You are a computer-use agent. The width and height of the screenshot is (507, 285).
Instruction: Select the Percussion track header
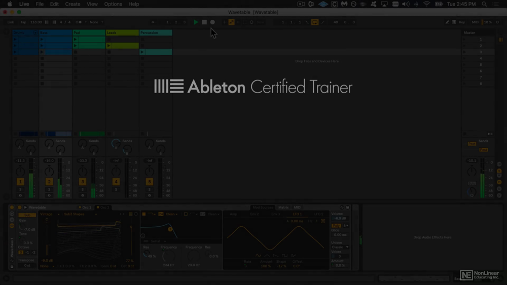(156, 32)
